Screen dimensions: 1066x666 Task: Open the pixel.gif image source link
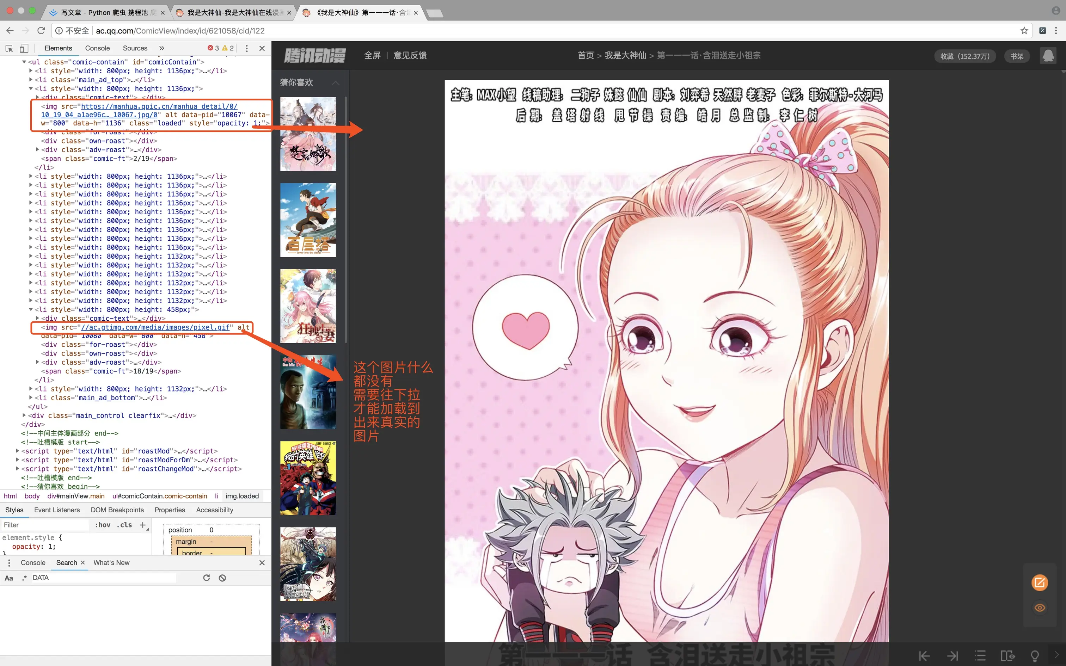tap(155, 327)
